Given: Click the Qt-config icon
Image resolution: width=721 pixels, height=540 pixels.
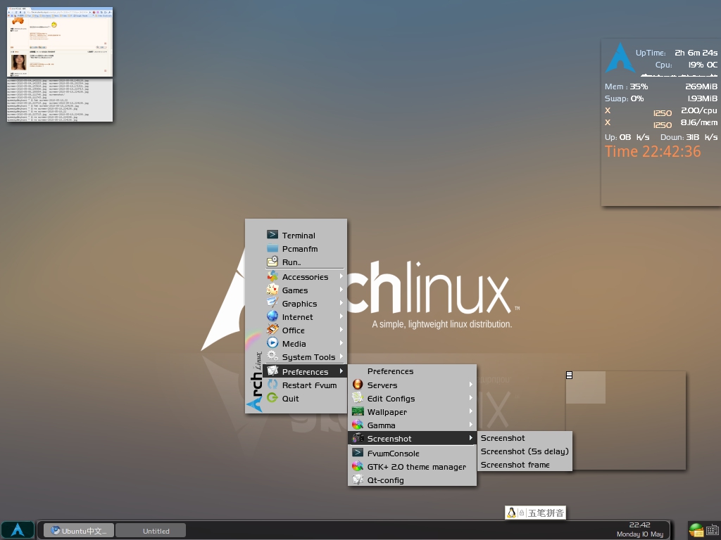Looking at the screenshot, I should [358, 480].
